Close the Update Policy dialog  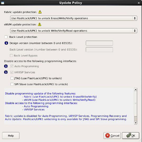139,3
